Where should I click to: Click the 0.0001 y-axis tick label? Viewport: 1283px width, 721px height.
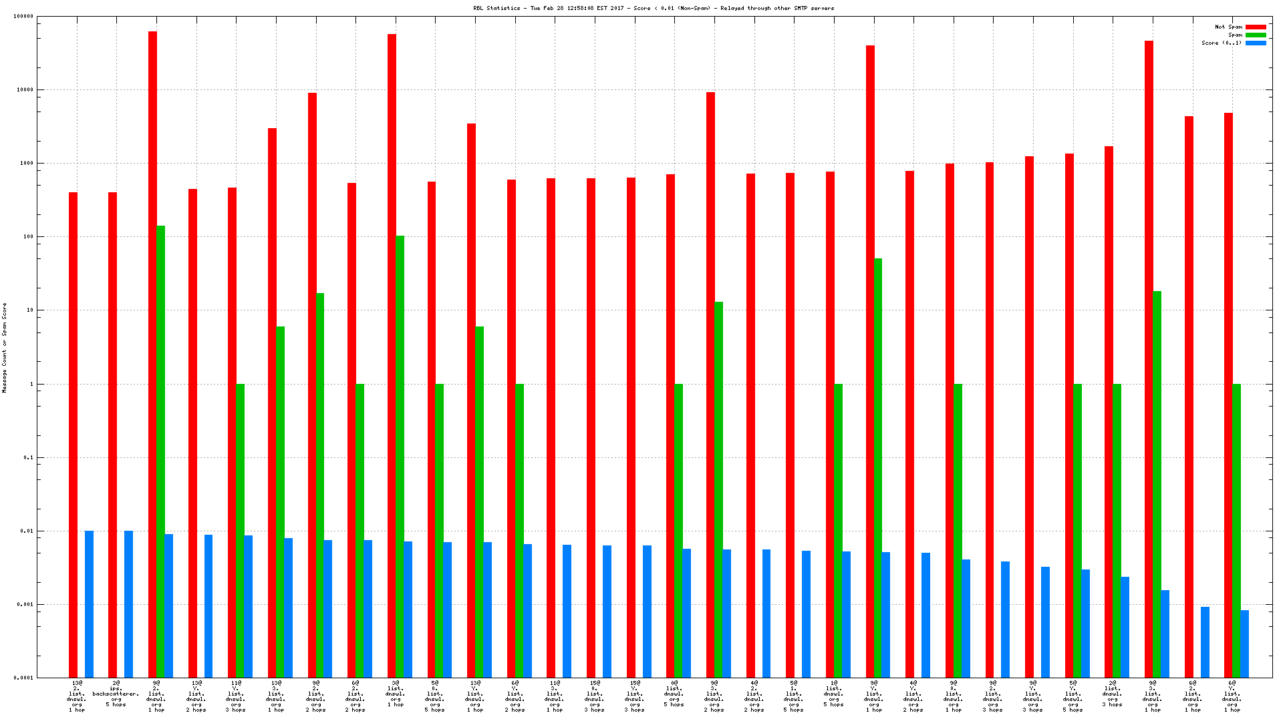(23, 678)
